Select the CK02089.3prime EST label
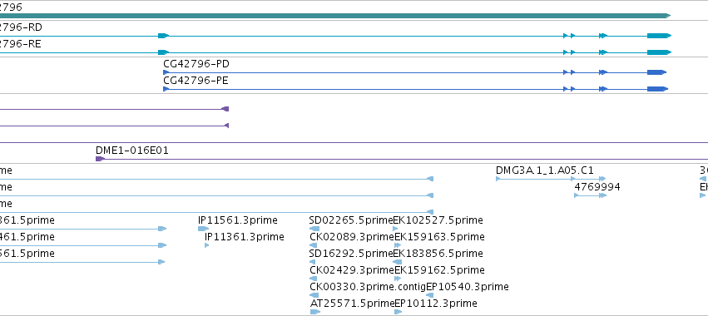708x316 pixels. point(352,237)
